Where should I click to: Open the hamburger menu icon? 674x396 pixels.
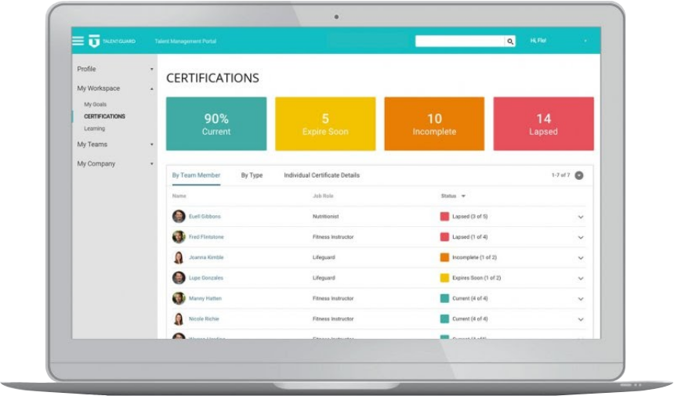[x=78, y=41]
